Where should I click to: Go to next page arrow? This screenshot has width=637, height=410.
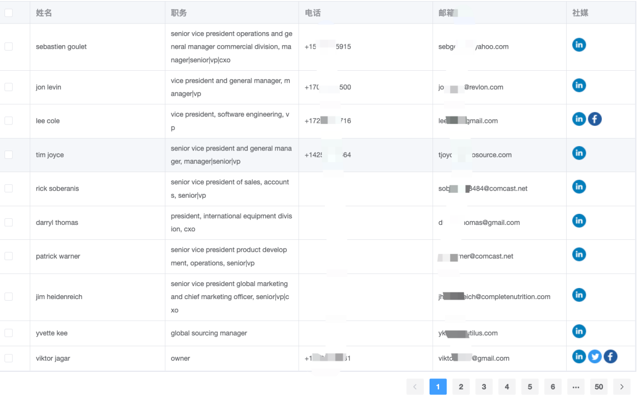click(622, 386)
